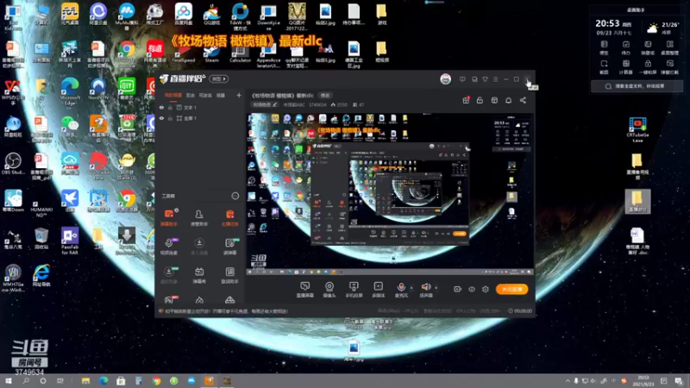The width and height of the screenshot is (690, 388).
Task: Click 修改 button next to stream title
Action: [x=325, y=96]
